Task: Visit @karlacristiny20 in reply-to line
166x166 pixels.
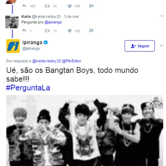Action: [47, 61]
